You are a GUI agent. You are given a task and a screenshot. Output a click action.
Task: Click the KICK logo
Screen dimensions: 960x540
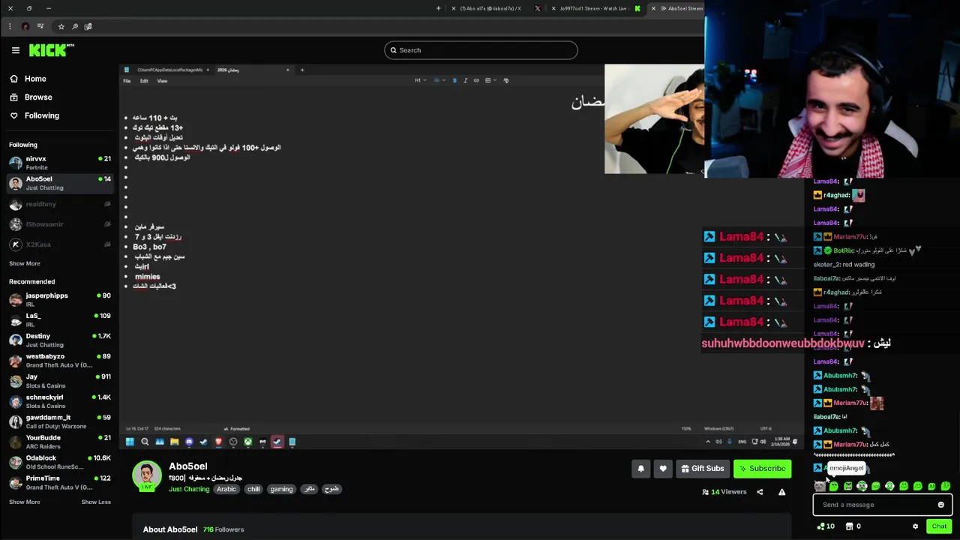tap(52, 50)
